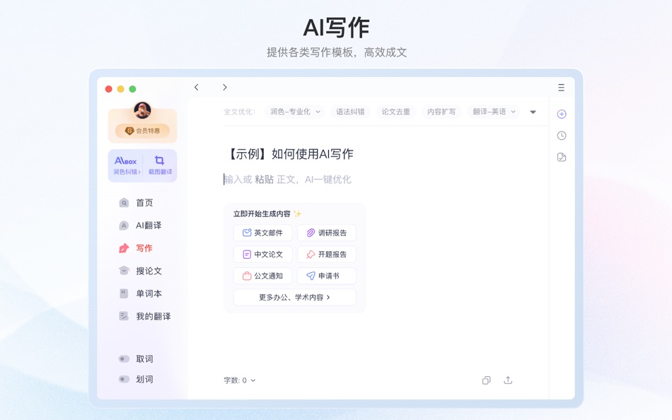Click 立即开始生成内容 heading text

coord(262,214)
